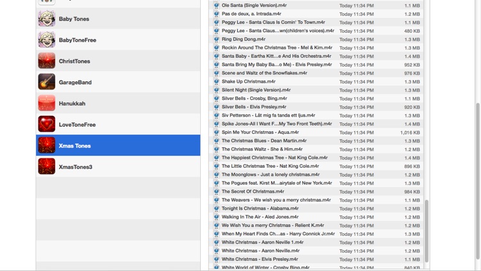The image size is (481, 271).
Task: Click the 480 KB size value
Action: 412,31
